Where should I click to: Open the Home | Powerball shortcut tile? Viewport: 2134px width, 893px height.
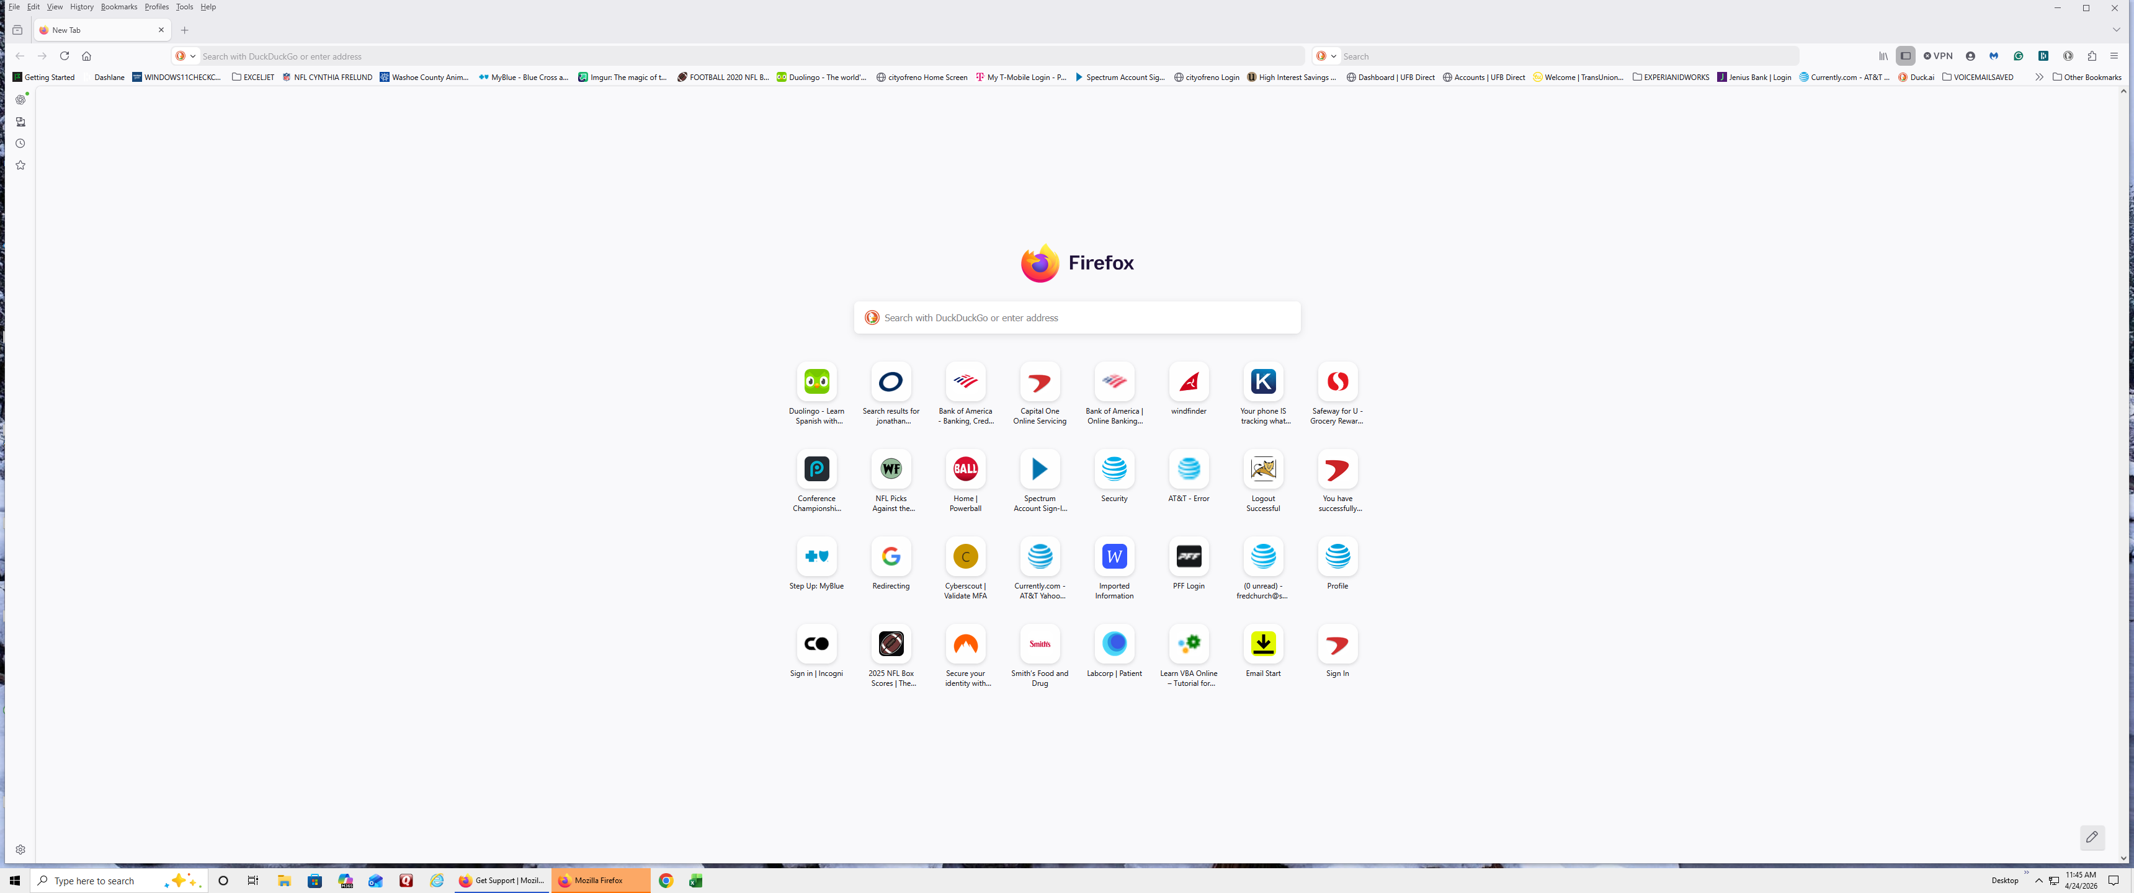point(965,469)
